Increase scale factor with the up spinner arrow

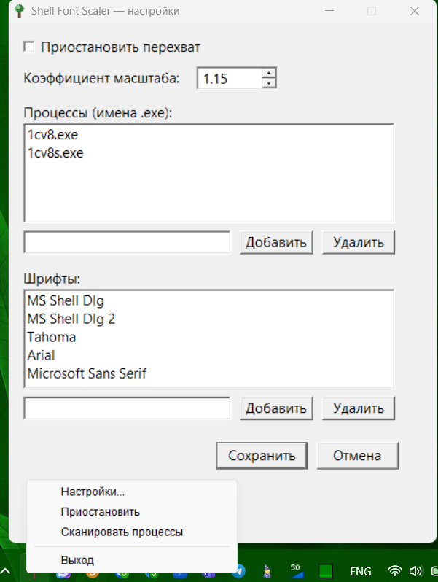(269, 73)
